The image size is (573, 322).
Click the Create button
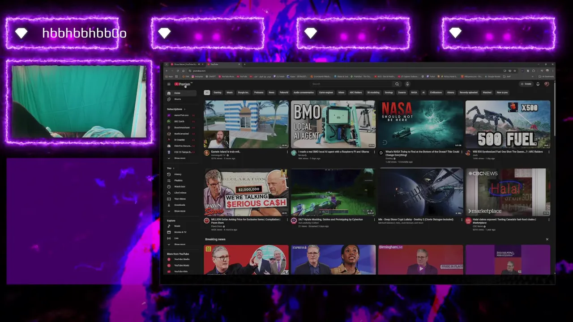pyautogui.click(x=526, y=84)
